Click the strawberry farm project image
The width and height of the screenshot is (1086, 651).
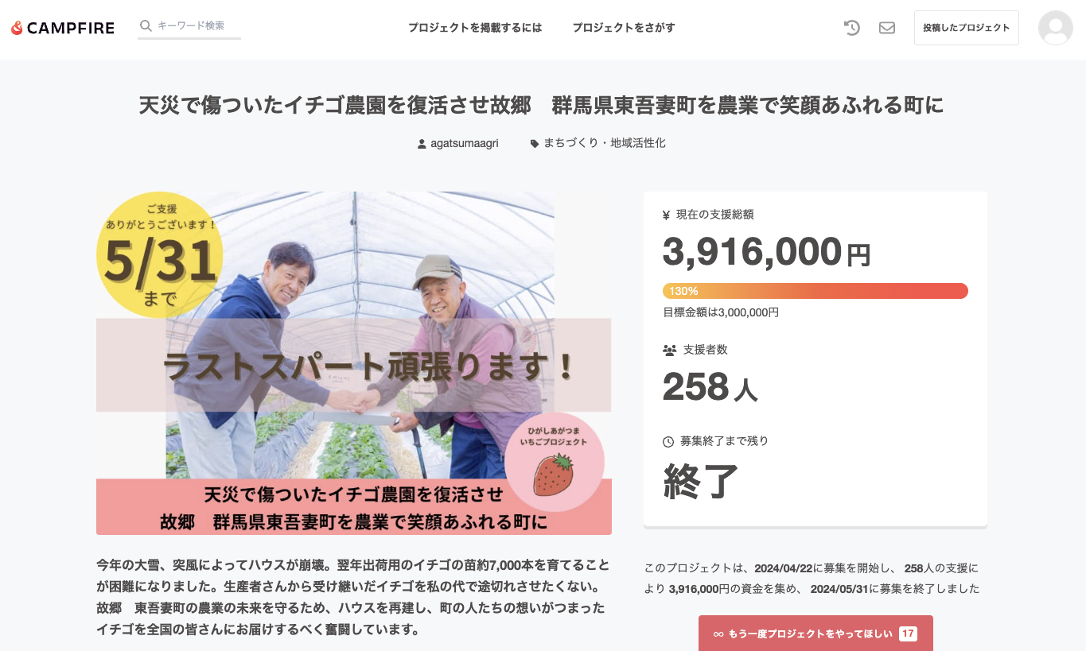pos(354,362)
